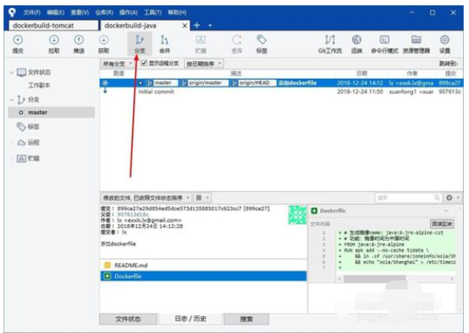
Task: Select README.md in changed files list
Action: [203, 266]
